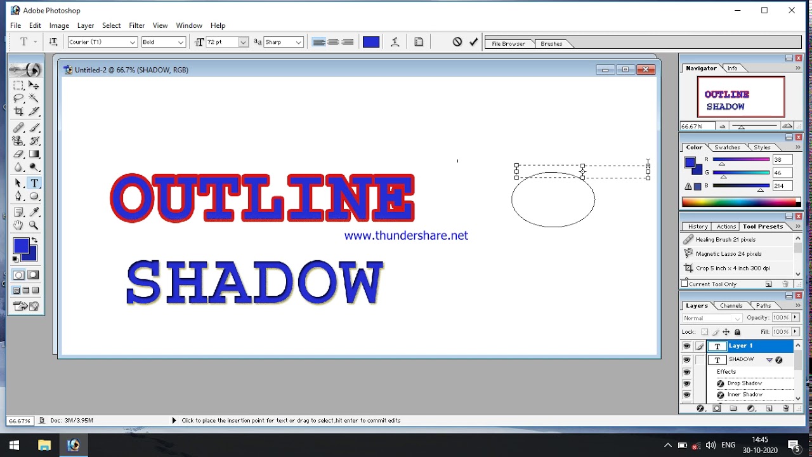Toggle Drop Shadow effect visibility
Viewport: 812px width, 457px height.
[x=686, y=383]
